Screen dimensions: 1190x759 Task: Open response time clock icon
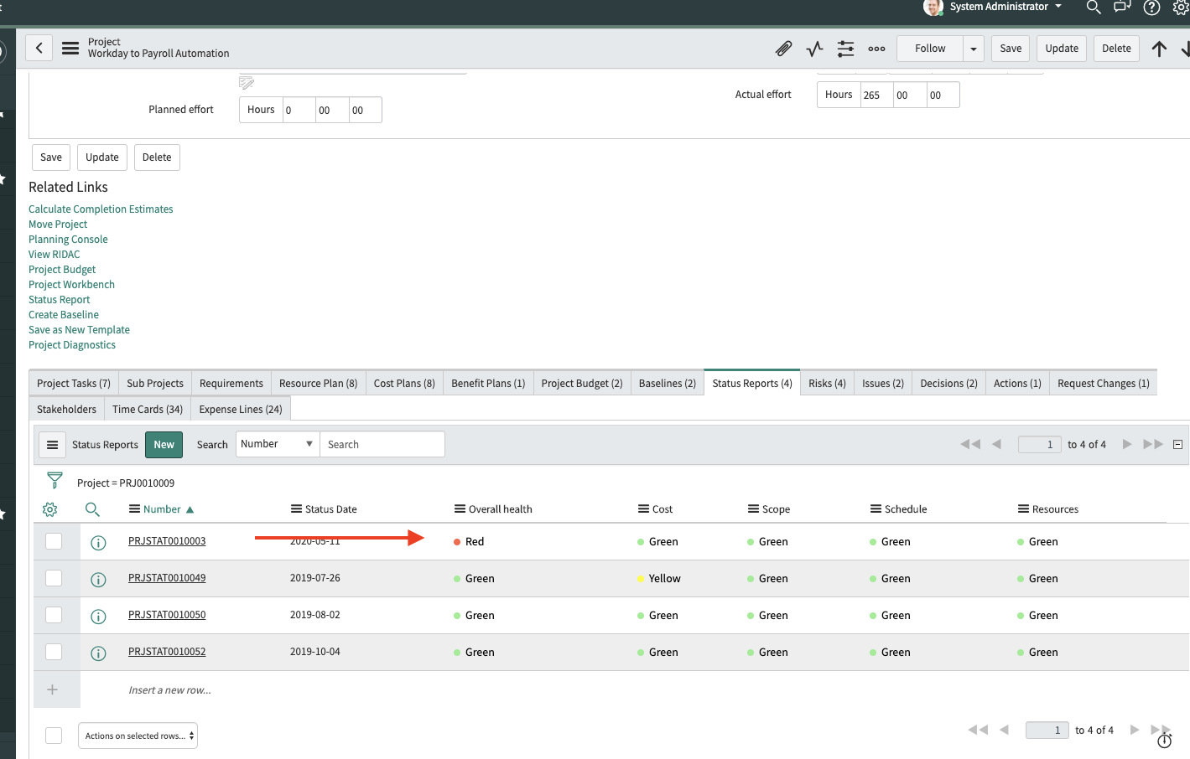[1164, 741]
